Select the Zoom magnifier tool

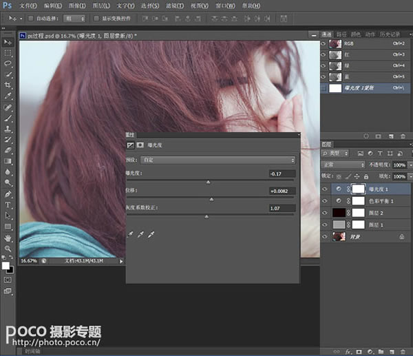click(8, 249)
